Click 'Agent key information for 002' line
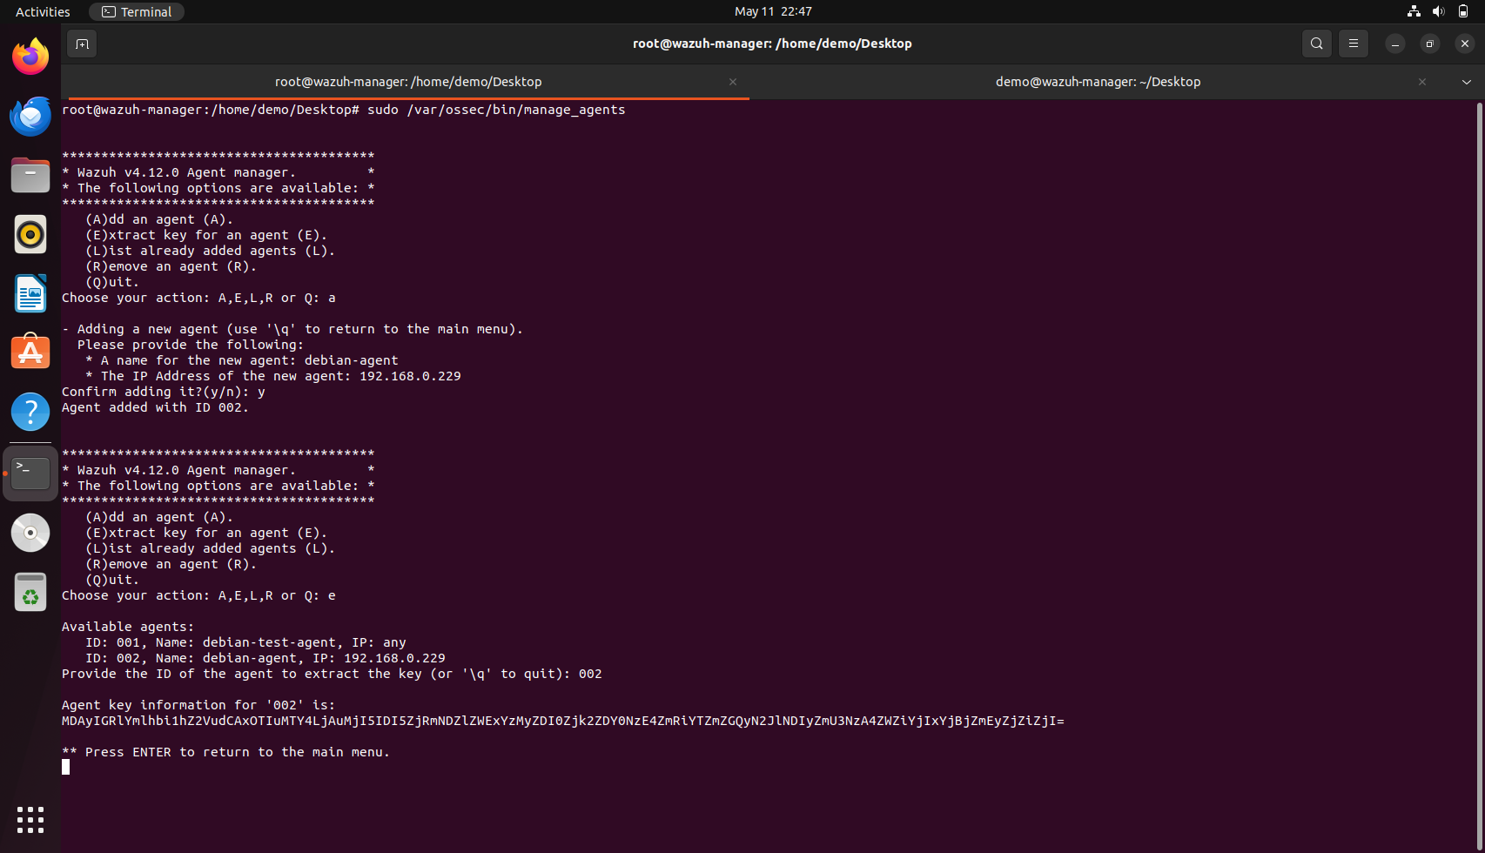Image resolution: width=1485 pixels, height=853 pixels. (x=198, y=705)
